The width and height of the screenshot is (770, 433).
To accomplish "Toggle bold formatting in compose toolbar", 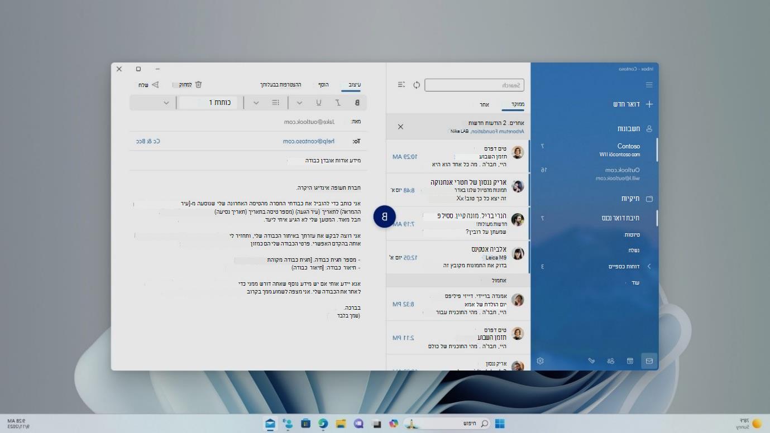I will tap(357, 103).
